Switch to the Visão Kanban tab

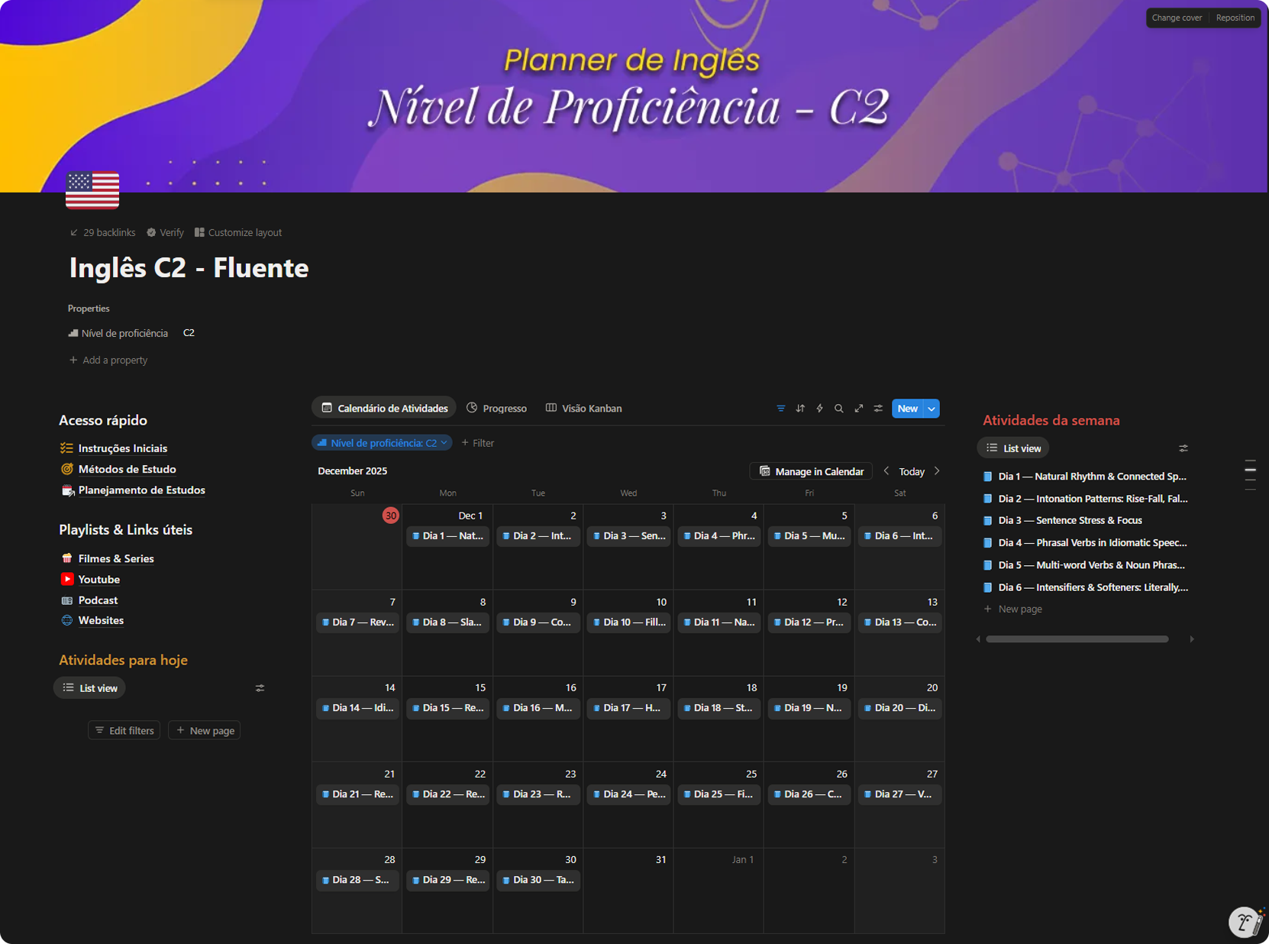584,409
